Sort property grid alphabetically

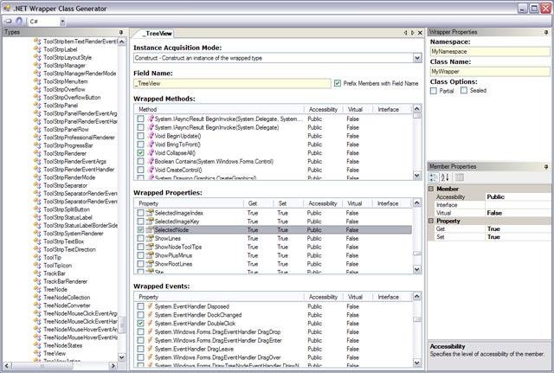coord(445,177)
